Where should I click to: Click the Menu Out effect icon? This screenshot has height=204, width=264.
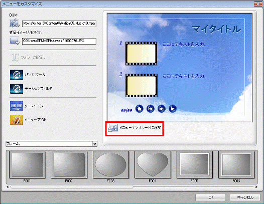point(17,120)
